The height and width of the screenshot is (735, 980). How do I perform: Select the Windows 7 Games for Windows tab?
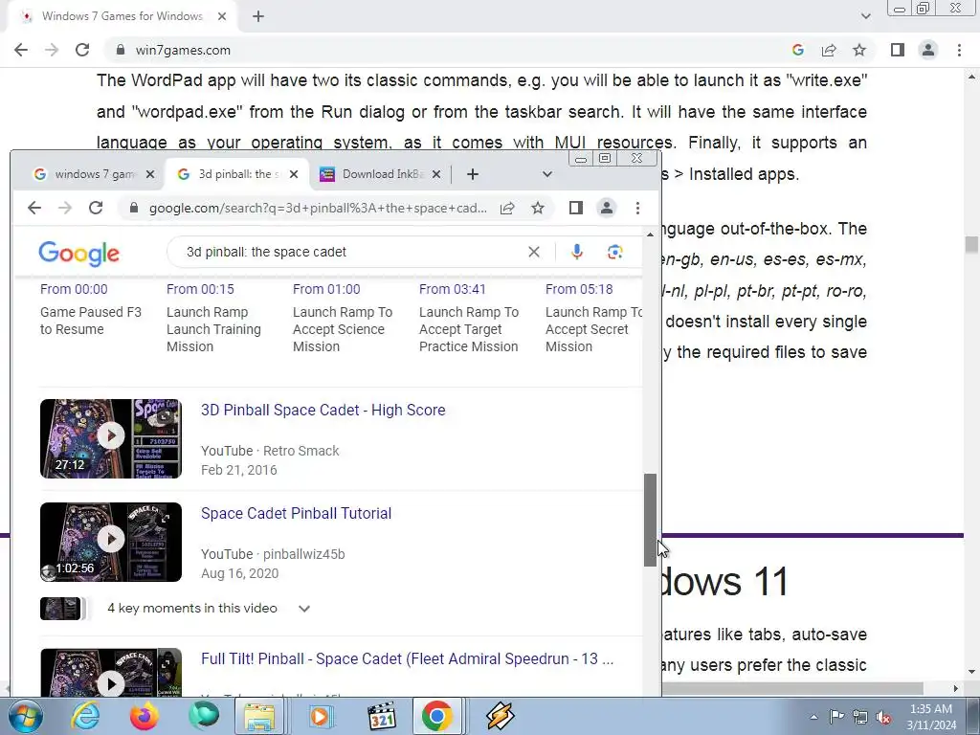(122, 16)
